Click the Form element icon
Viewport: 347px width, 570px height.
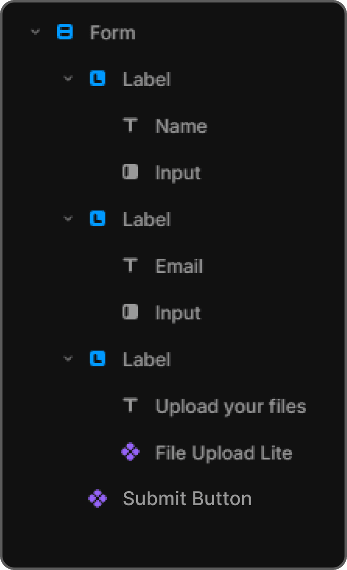[x=65, y=32]
